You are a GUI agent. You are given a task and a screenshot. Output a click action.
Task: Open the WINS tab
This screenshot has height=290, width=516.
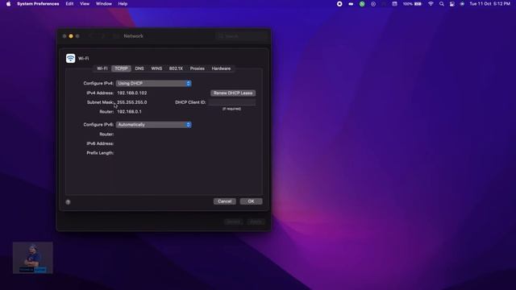click(x=156, y=68)
